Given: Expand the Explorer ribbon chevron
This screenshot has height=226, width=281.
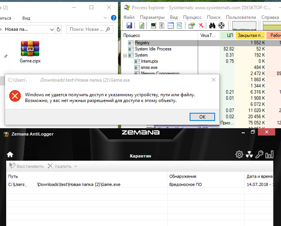Looking at the screenshot, I should 105,18.
